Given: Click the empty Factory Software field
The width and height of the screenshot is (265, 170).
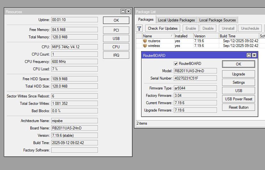Looking at the screenshot, I should [x=75, y=150].
